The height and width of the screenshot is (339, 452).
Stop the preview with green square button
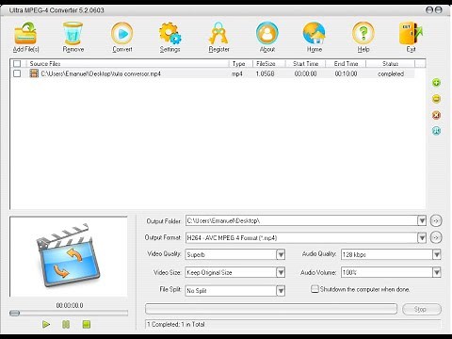87,324
